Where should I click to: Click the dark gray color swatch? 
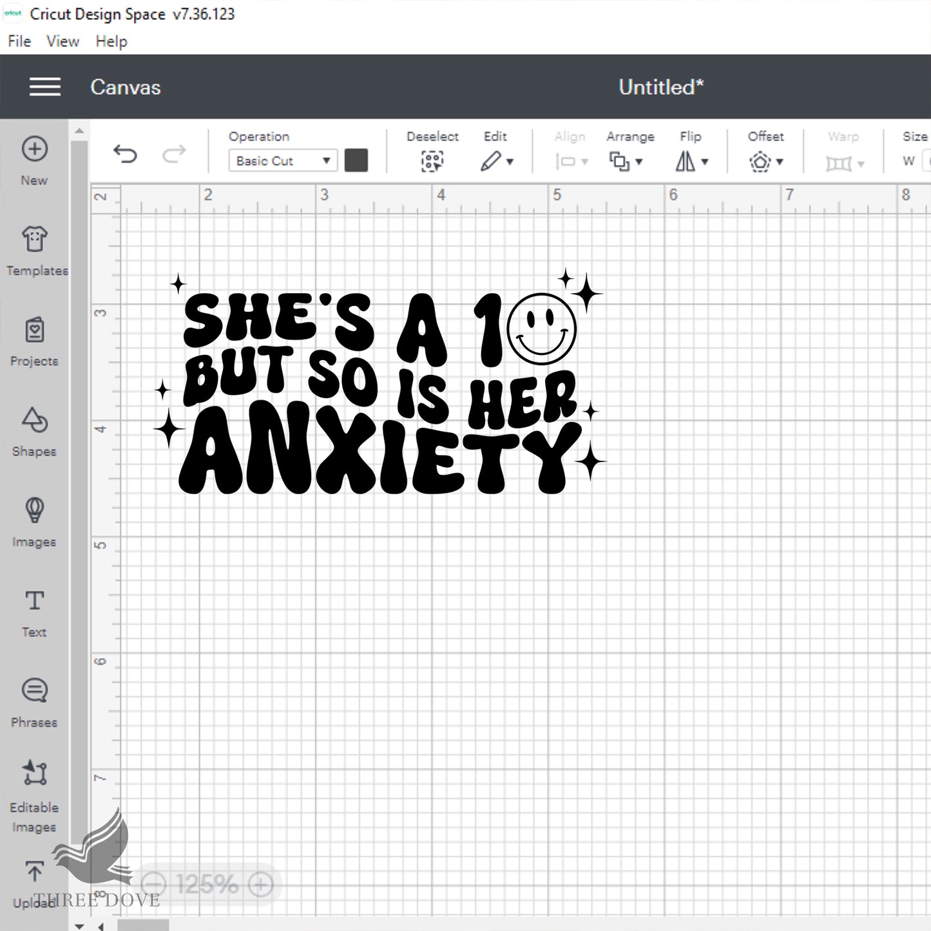coord(356,160)
